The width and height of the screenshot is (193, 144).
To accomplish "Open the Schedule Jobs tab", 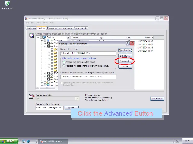I will pyautogui.click(x=81, y=28).
